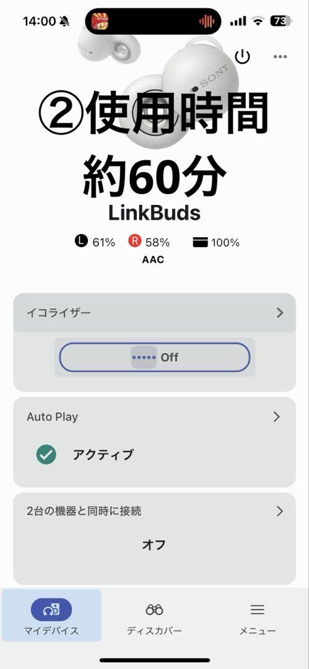Expand the 2台の機器と同時に接続 chevron

click(x=280, y=510)
